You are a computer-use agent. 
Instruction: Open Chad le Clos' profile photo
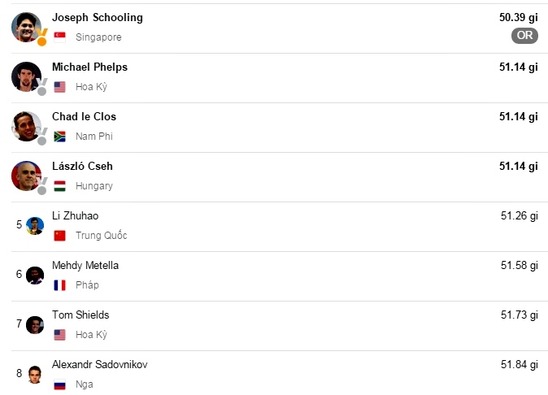click(x=25, y=126)
